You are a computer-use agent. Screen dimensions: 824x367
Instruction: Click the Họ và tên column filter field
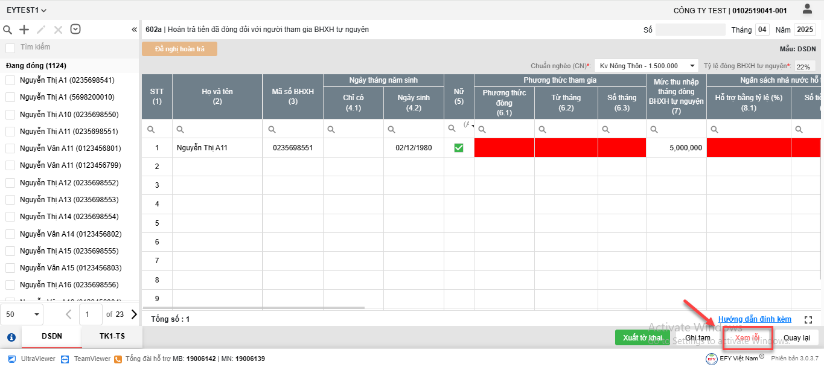[x=217, y=129]
